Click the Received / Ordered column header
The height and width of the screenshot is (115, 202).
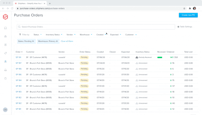coord(166,52)
